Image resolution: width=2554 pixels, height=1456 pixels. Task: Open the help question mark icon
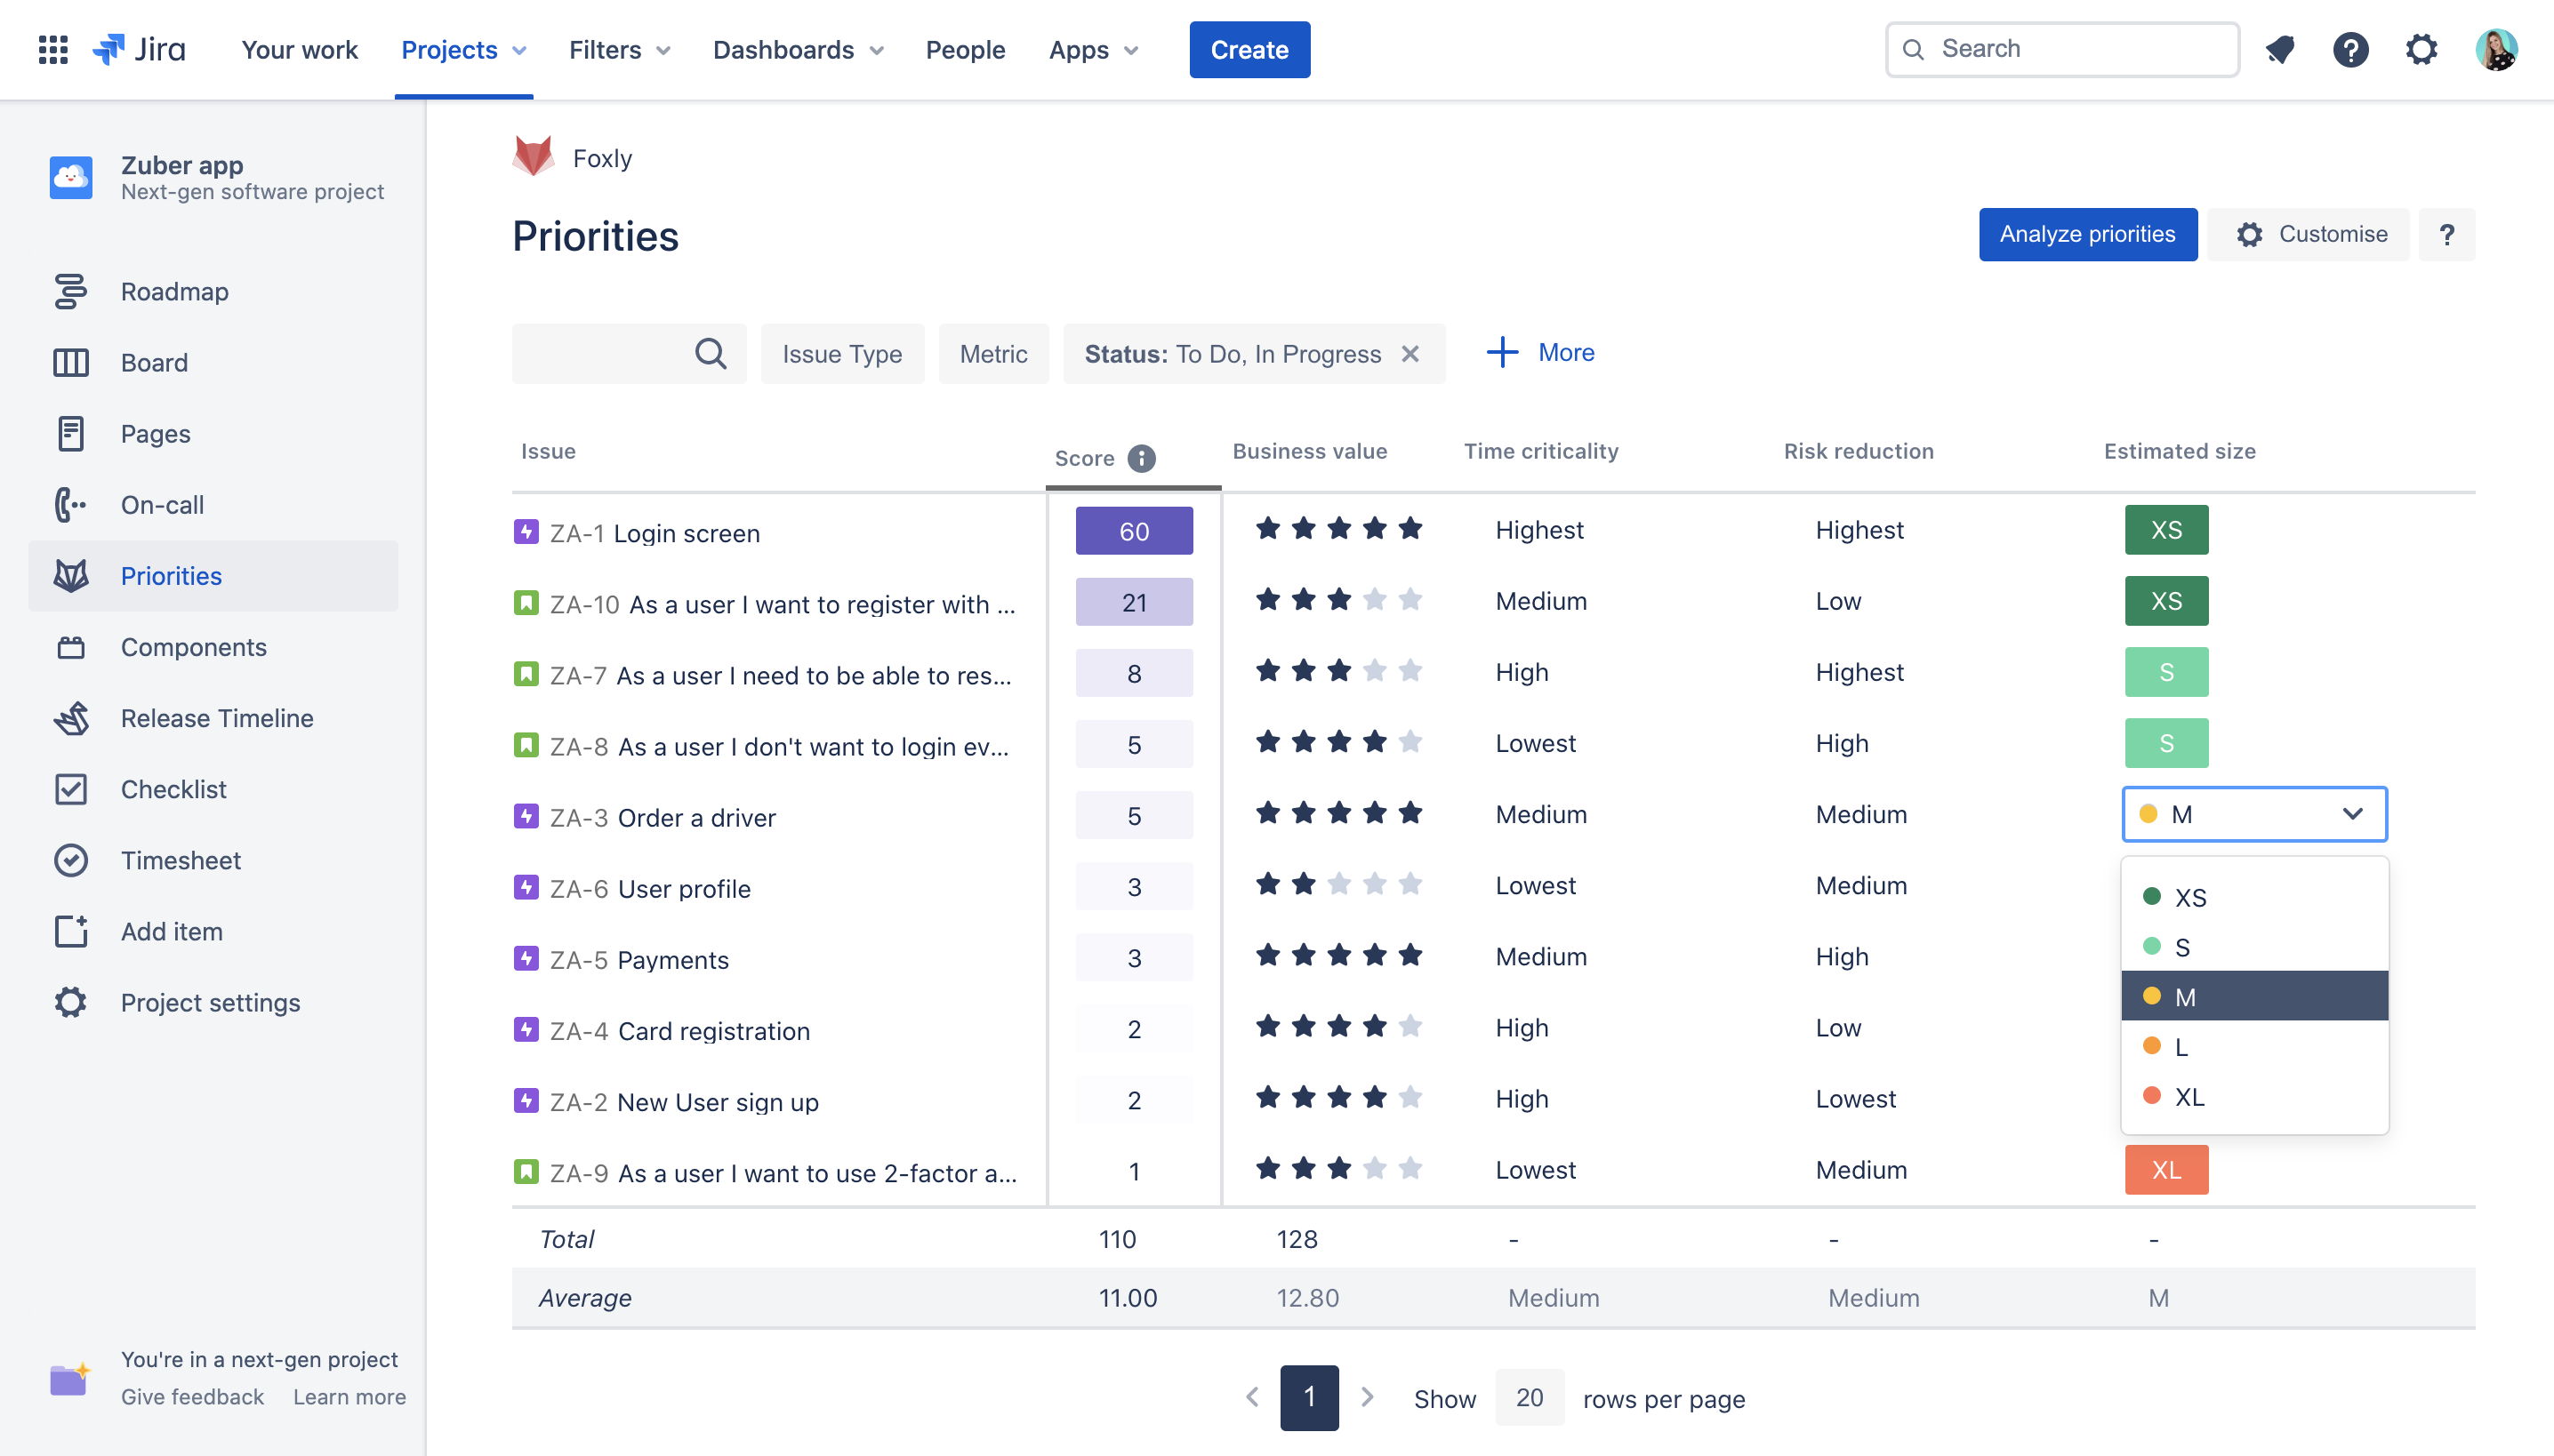click(x=2350, y=49)
